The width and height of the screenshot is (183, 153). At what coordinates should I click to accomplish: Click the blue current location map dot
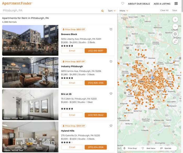tap(152, 78)
